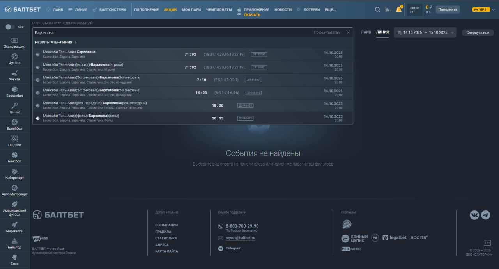Screen dimensions: 499x269
Task: Open the VIP 1 status badge
Action: click(x=481, y=9)
